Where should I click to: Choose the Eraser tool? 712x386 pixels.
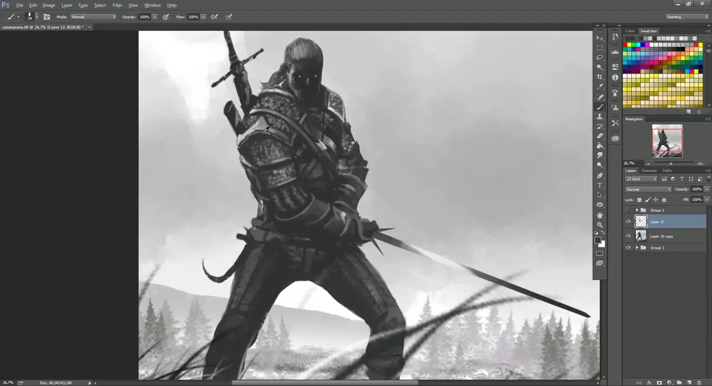click(x=600, y=136)
